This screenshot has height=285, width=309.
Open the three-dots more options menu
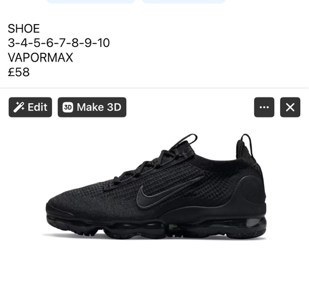pyautogui.click(x=264, y=107)
